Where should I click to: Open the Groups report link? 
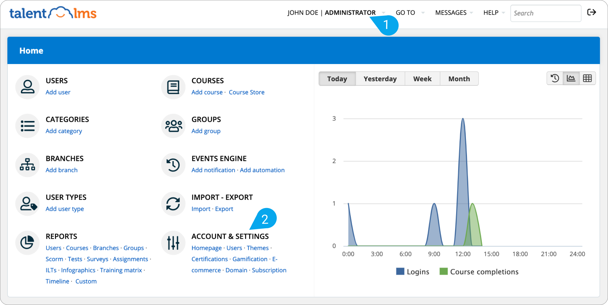[x=134, y=248]
